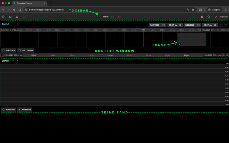Click the 5:00 AM tick on band axis
The height and width of the screenshot is (143, 229).
click(x=110, y=55)
